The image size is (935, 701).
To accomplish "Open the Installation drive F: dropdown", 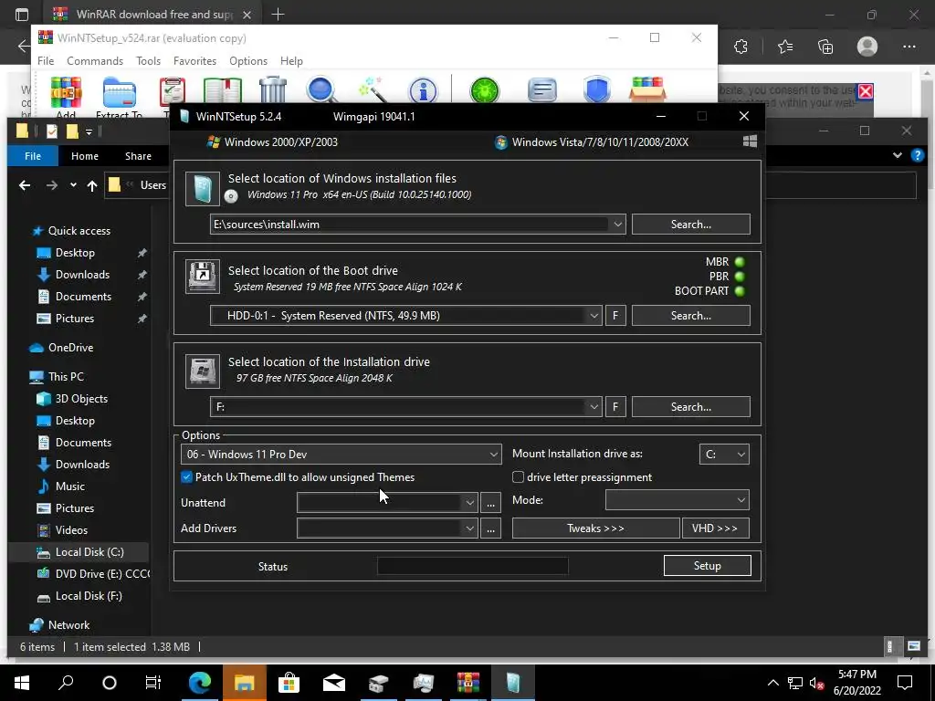I will pyautogui.click(x=594, y=406).
